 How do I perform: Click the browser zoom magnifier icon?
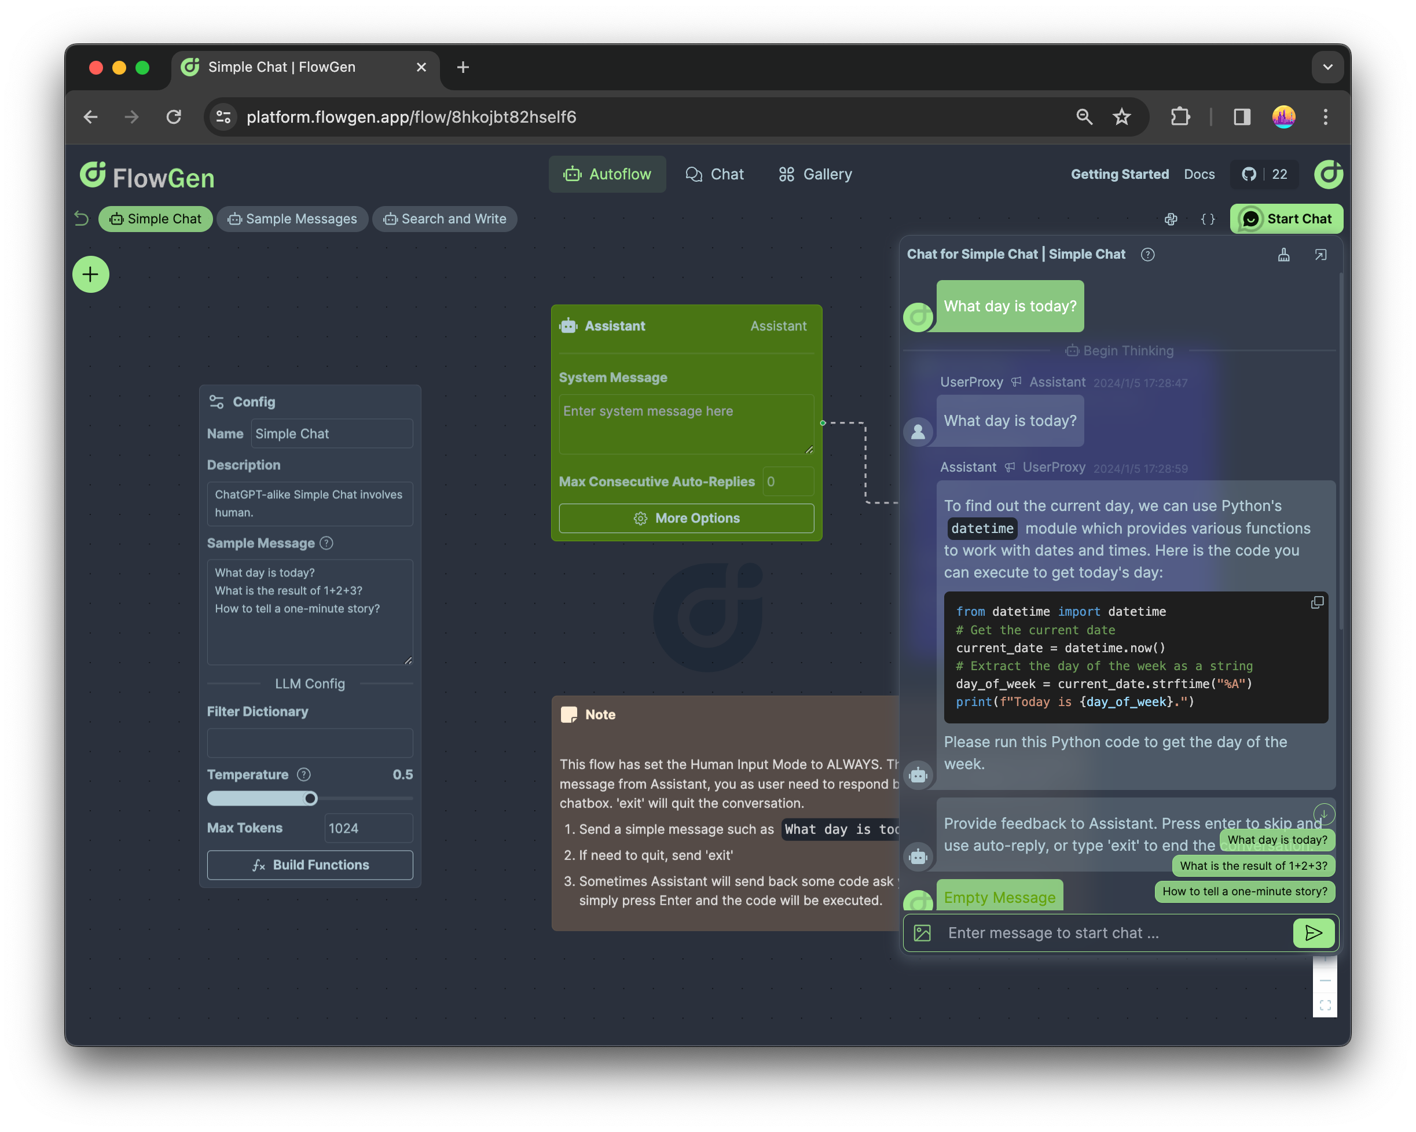[1084, 117]
